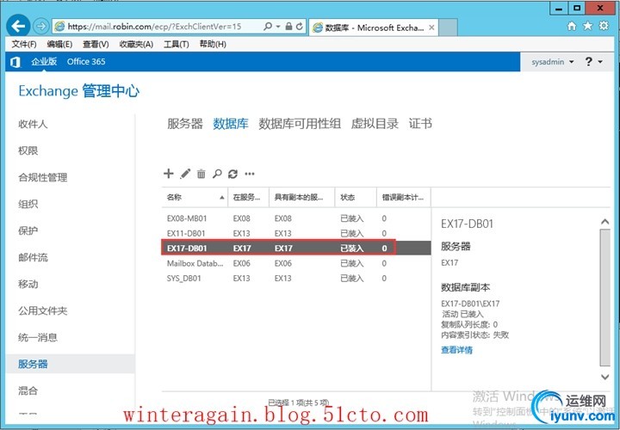Click the search magnifier in database toolbar
The image size is (620, 430).
[x=217, y=174]
